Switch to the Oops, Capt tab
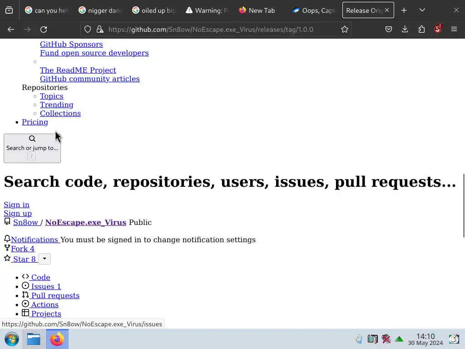 314,10
